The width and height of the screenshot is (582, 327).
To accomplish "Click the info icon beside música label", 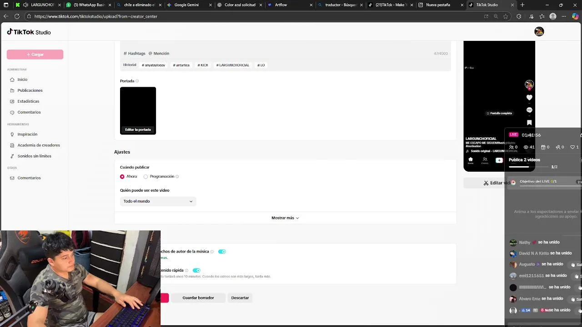I will [212, 252].
